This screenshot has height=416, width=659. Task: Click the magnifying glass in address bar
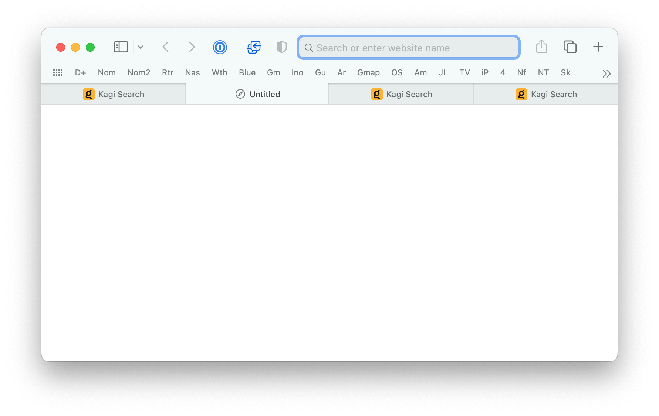point(308,48)
